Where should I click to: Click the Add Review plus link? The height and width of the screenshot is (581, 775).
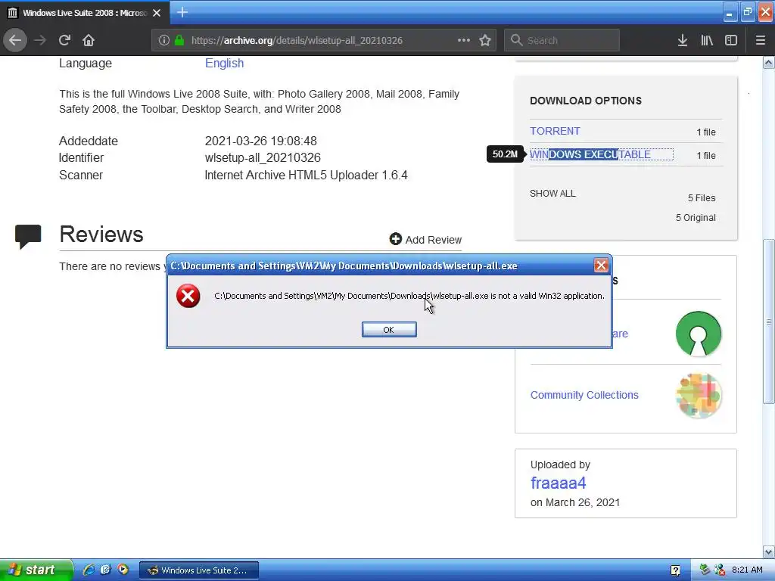(425, 240)
